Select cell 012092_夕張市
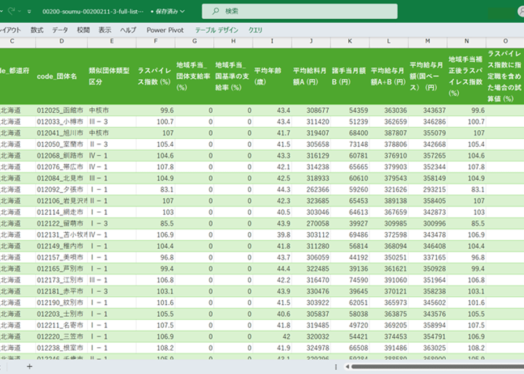524x374 pixels. pyautogui.click(x=61, y=189)
